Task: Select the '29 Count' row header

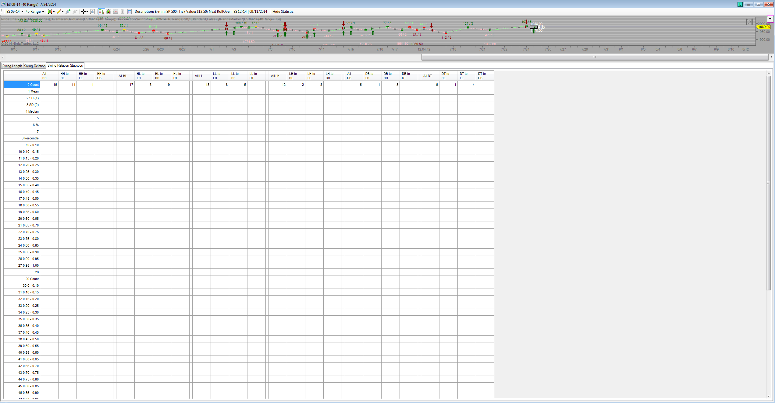Action: click(22, 279)
